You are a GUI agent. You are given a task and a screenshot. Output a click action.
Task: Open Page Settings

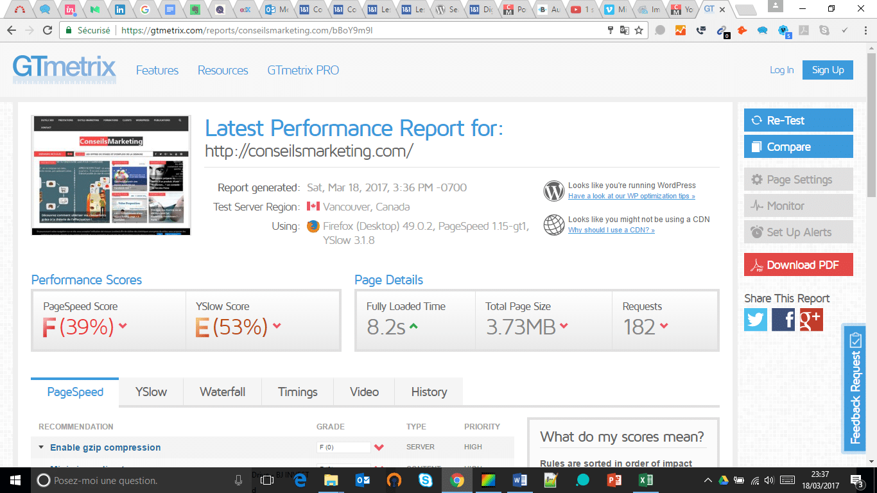799,180
